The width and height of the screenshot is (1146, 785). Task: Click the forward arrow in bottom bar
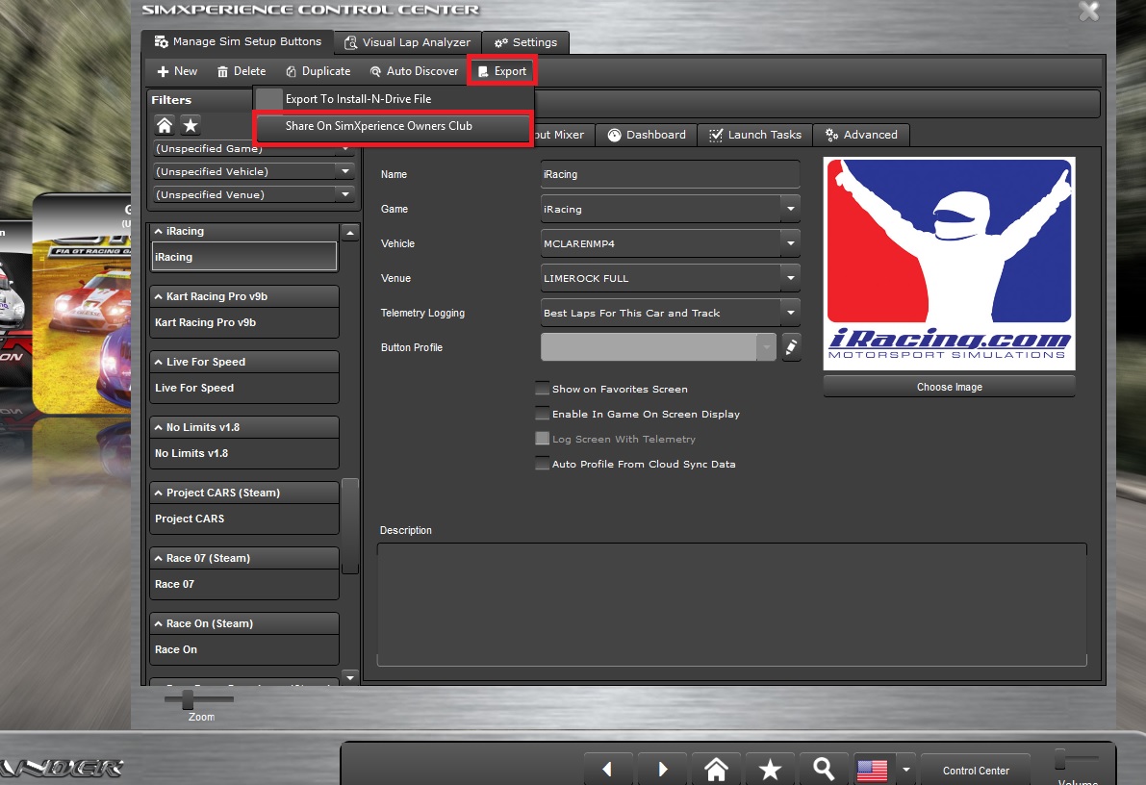pyautogui.click(x=662, y=769)
